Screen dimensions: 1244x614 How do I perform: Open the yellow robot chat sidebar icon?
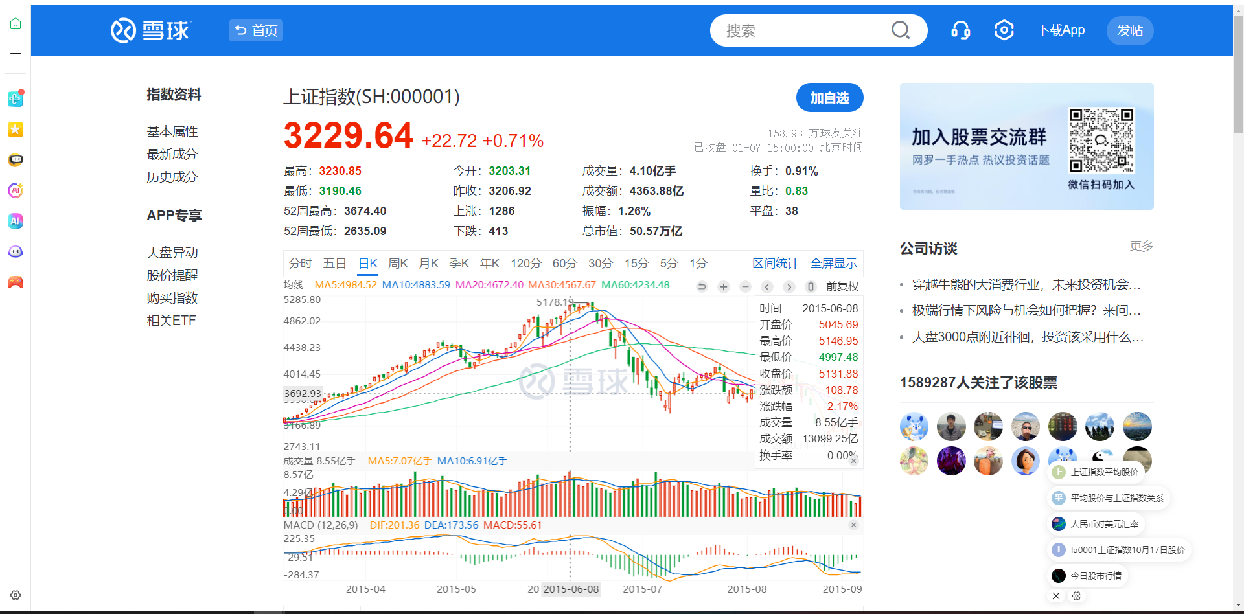(16, 160)
